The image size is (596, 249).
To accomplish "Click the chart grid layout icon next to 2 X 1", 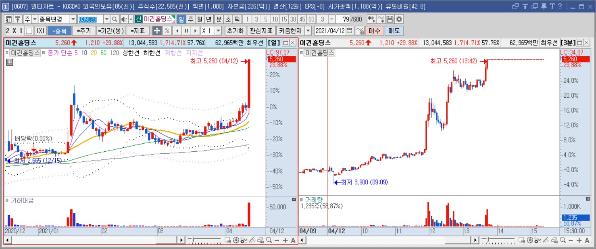I will [x=29, y=31].
